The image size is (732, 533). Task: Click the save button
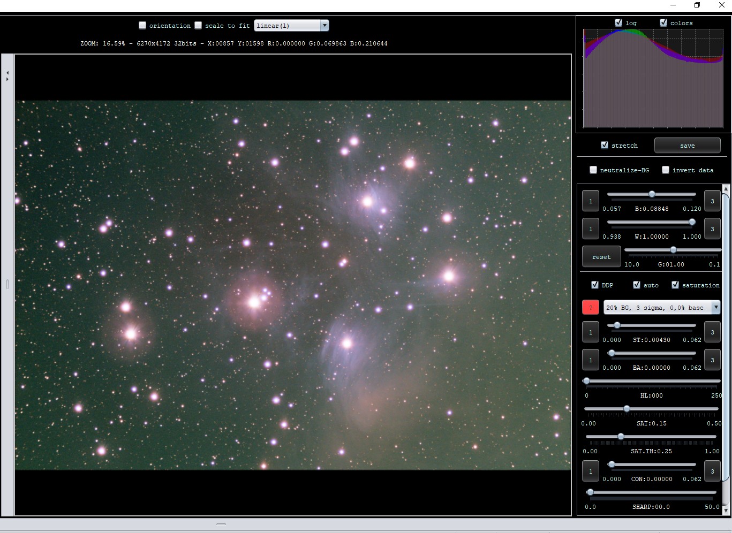coord(687,145)
